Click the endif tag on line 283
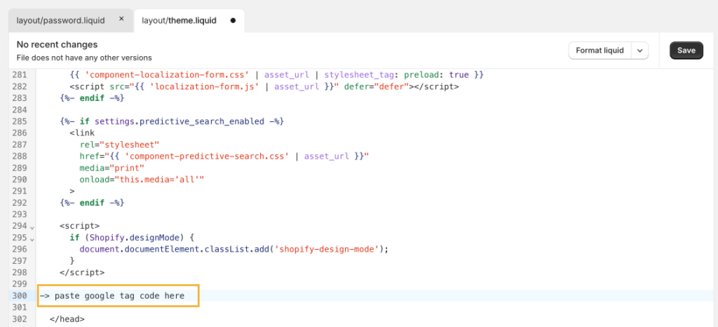Viewport: 718px width, 327px height. pyautogui.click(x=92, y=98)
